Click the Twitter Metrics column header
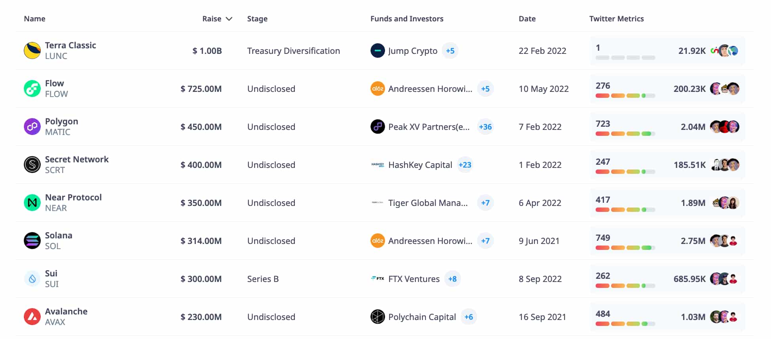The height and width of the screenshot is (339, 771). 616,19
